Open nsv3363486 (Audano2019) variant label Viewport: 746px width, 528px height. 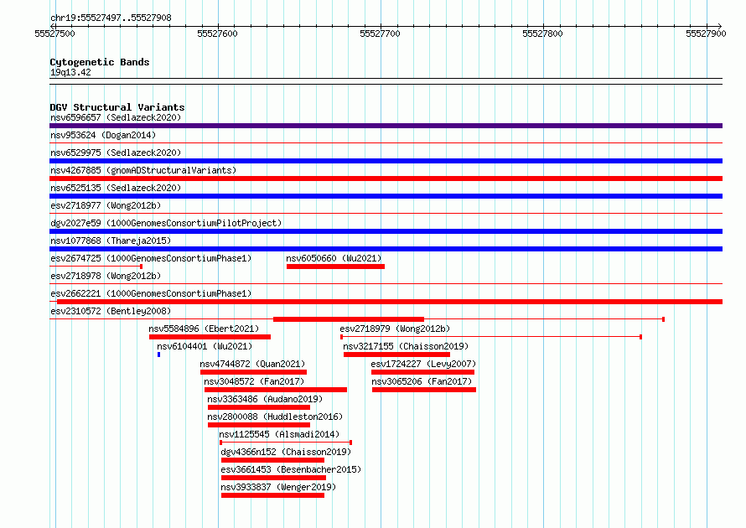click(x=265, y=399)
